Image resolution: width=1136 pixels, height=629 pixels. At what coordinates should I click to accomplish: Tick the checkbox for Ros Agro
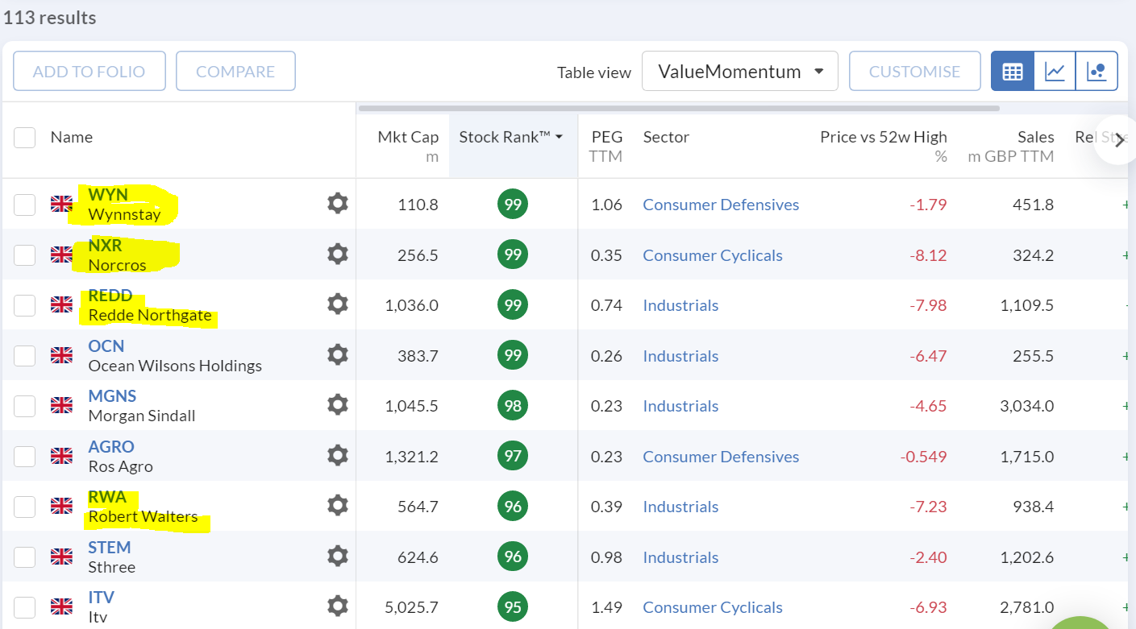(x=24, y=457)
